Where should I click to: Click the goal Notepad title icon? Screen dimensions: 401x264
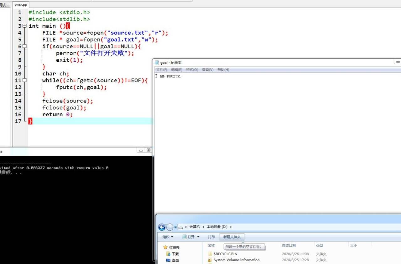pyautogui.click(x=157, y=62)
